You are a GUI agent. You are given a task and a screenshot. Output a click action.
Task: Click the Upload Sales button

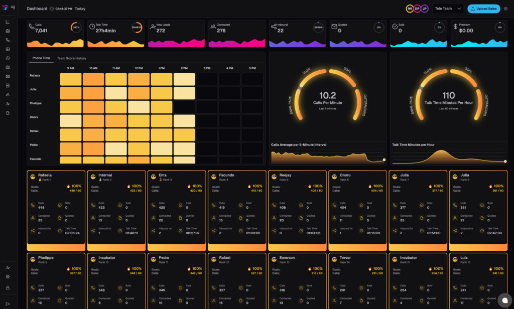tap(483, 9)
